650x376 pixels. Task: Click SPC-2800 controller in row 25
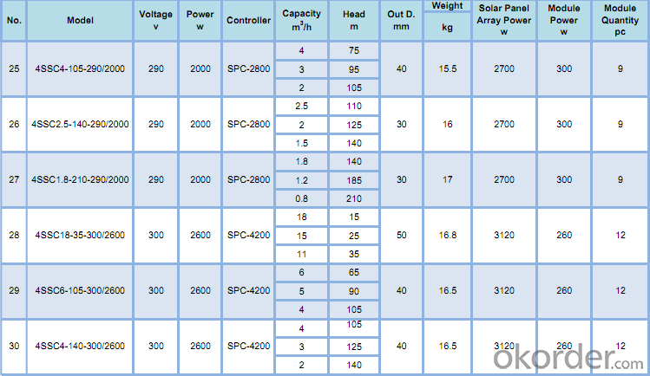coord(248,68)
